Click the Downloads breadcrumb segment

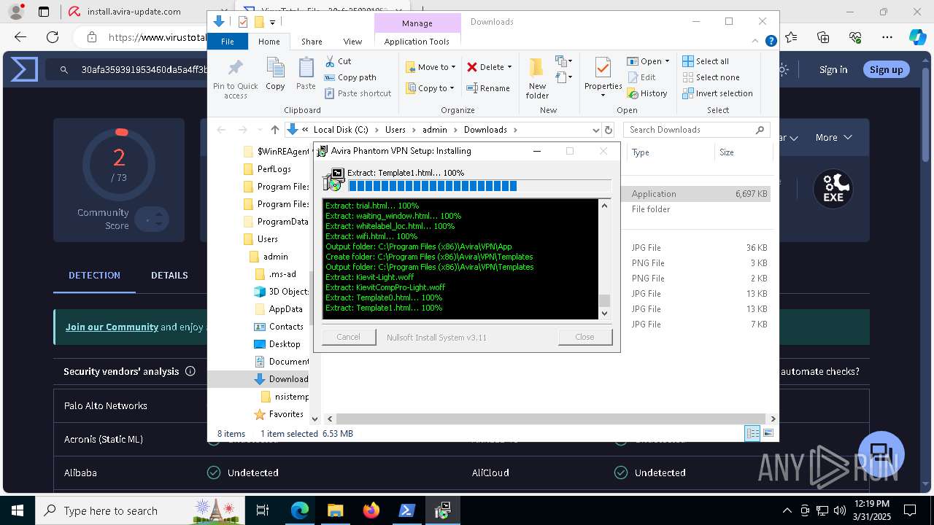(x=485, y=130)
